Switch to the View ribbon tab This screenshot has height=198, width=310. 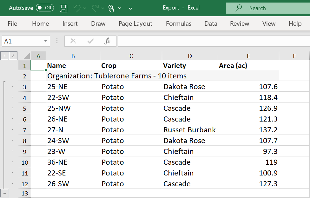tap(269, 23)
